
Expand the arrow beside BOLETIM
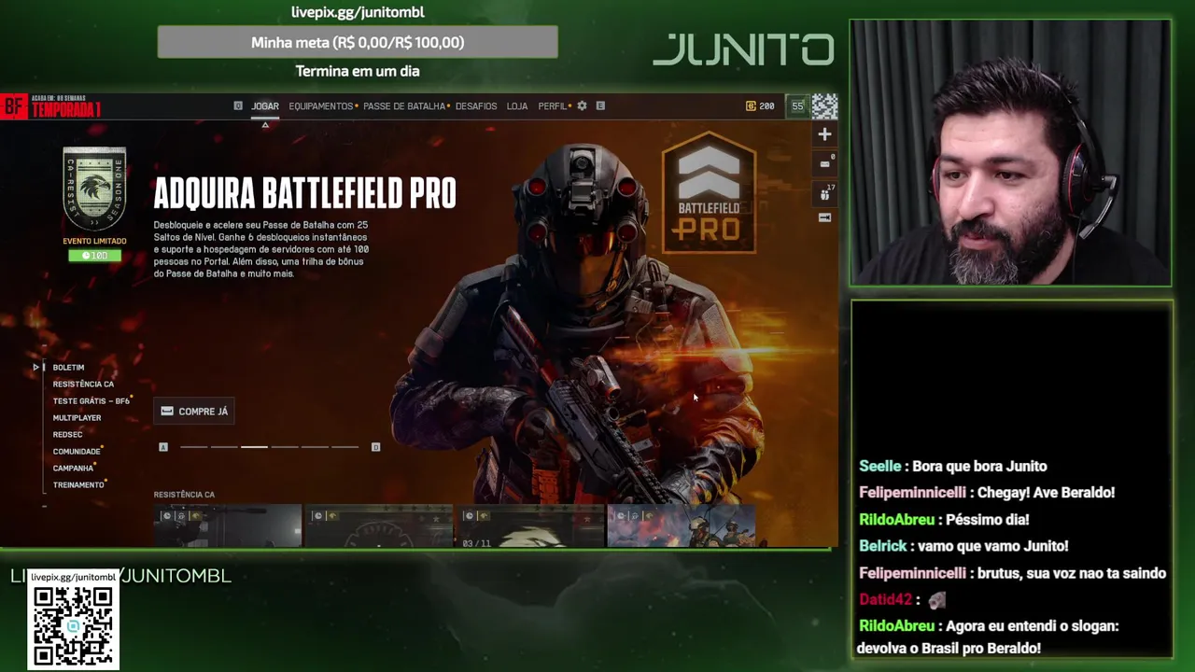point(35,368)
